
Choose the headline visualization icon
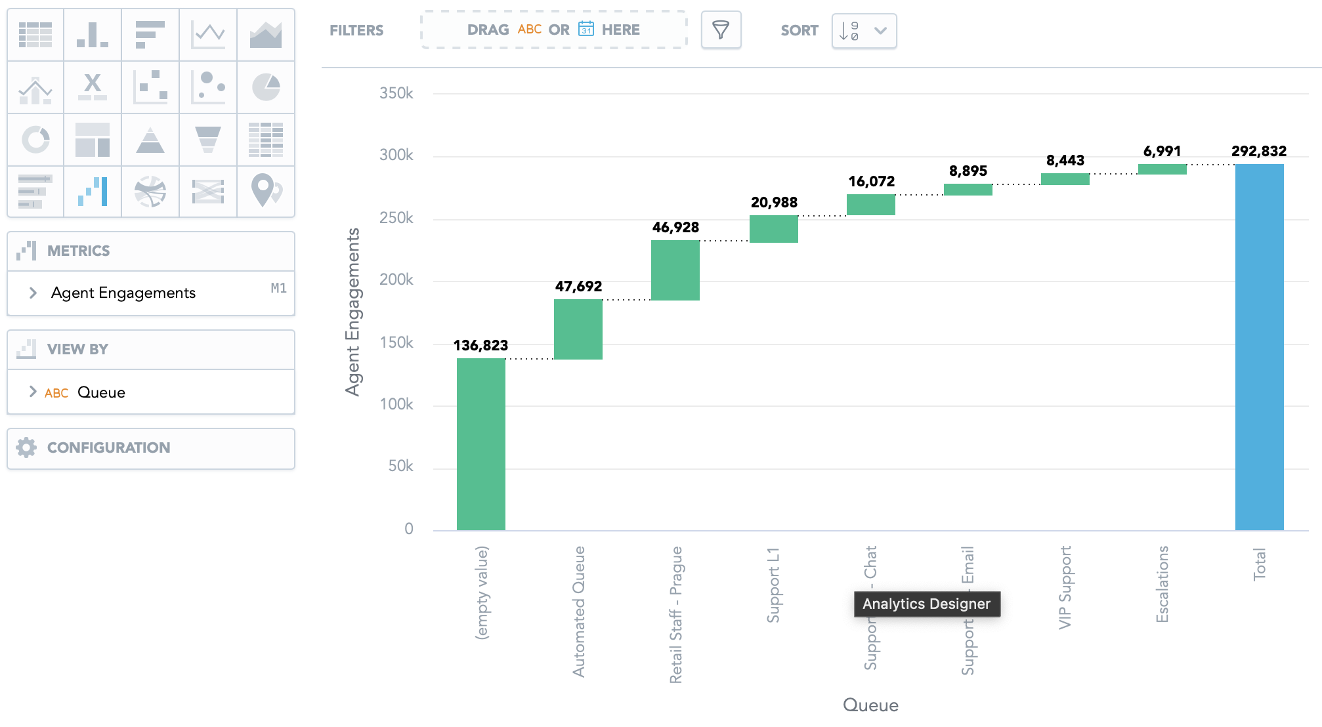(x=93, y=87)
